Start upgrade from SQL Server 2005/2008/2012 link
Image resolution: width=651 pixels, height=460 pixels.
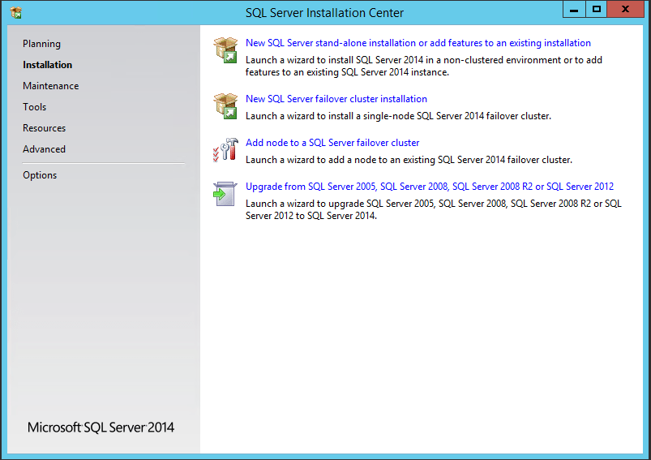tap(430, 187)
